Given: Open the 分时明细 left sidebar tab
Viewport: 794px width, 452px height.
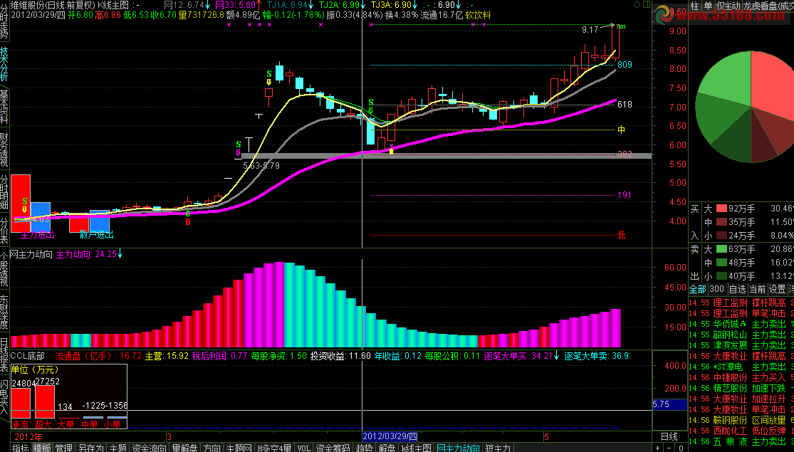Looking at the screenshot, I should [x=4, y=192].
